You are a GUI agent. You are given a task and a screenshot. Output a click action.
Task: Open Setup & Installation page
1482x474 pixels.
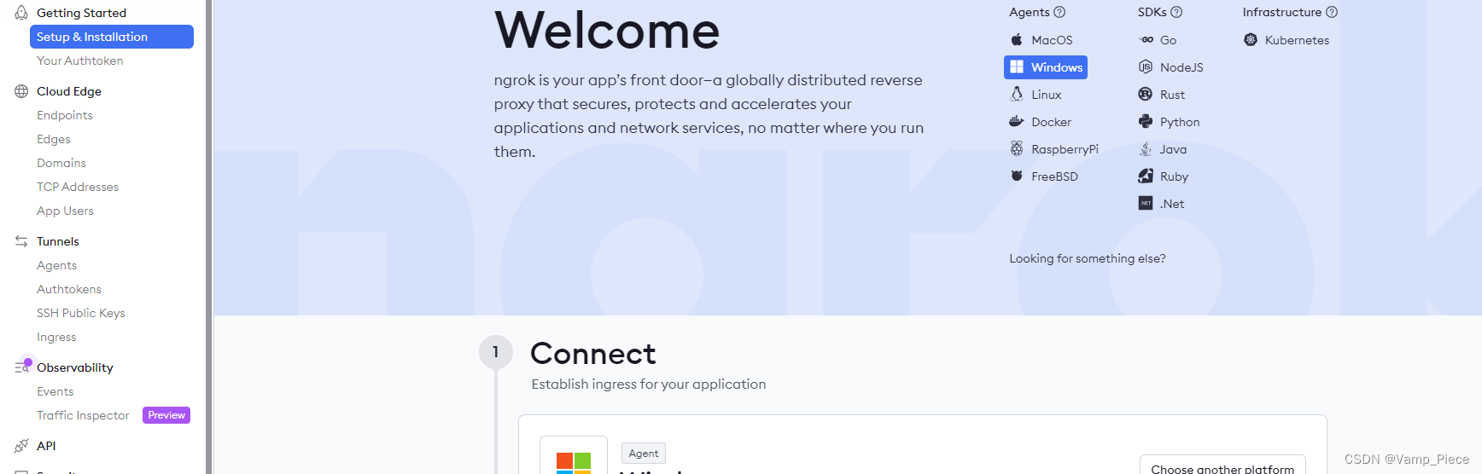[x=112, y=37]
